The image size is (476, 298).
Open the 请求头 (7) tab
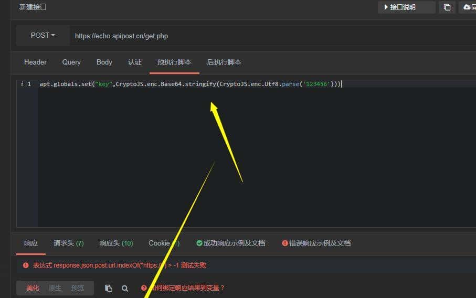(69, 243)
